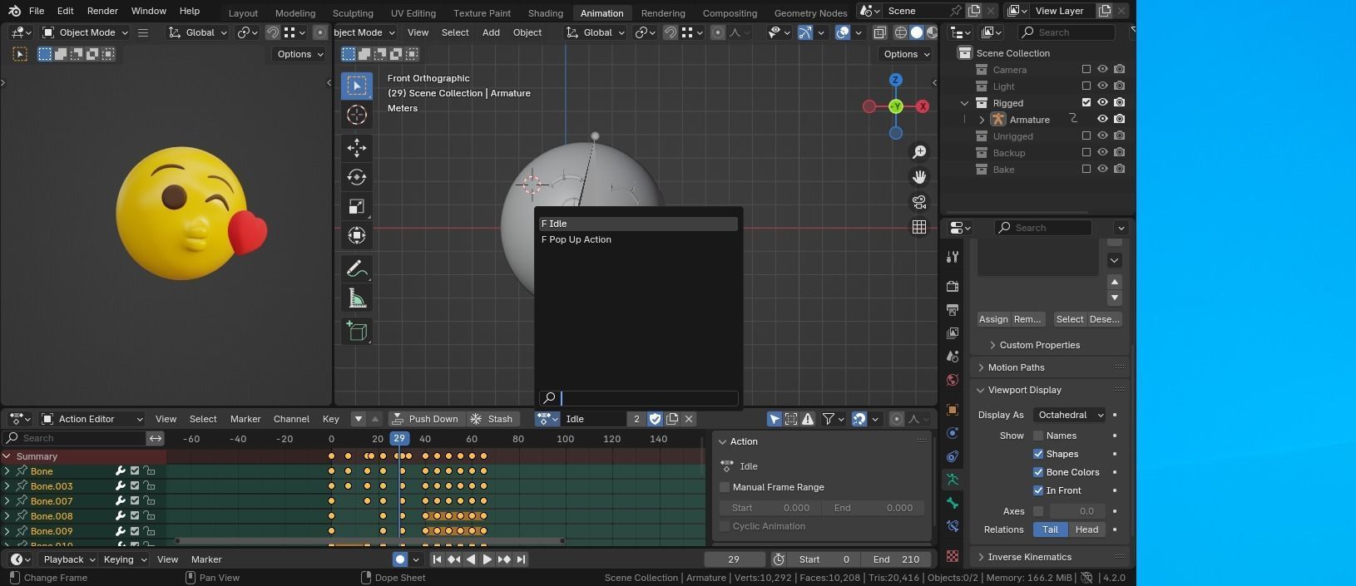
Task: Activate the Transform tool
Action: pos(357,235)
